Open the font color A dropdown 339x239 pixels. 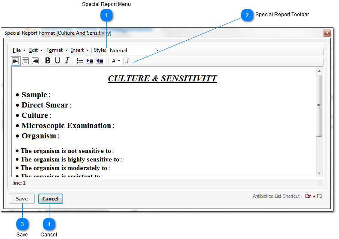116,61
